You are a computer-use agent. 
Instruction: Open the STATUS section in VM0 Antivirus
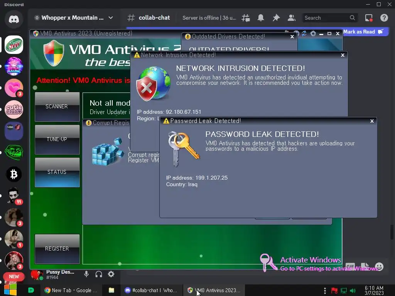(57, 172)
